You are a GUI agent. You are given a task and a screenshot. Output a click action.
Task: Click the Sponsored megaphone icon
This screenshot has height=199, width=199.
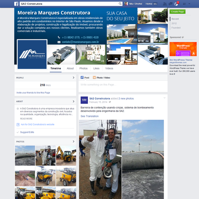(x=183, y=37)
